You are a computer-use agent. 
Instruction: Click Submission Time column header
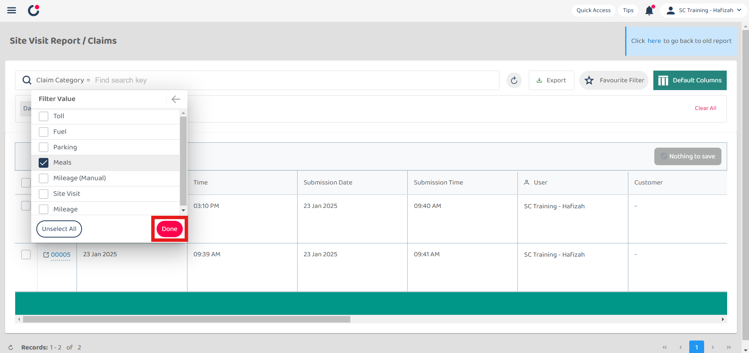coord(462,183)
